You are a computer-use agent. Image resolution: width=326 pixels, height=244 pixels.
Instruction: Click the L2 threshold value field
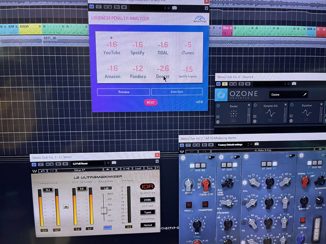48,190
